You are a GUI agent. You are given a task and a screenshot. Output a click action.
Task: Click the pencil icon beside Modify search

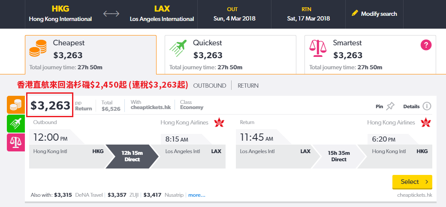point(355,13)
